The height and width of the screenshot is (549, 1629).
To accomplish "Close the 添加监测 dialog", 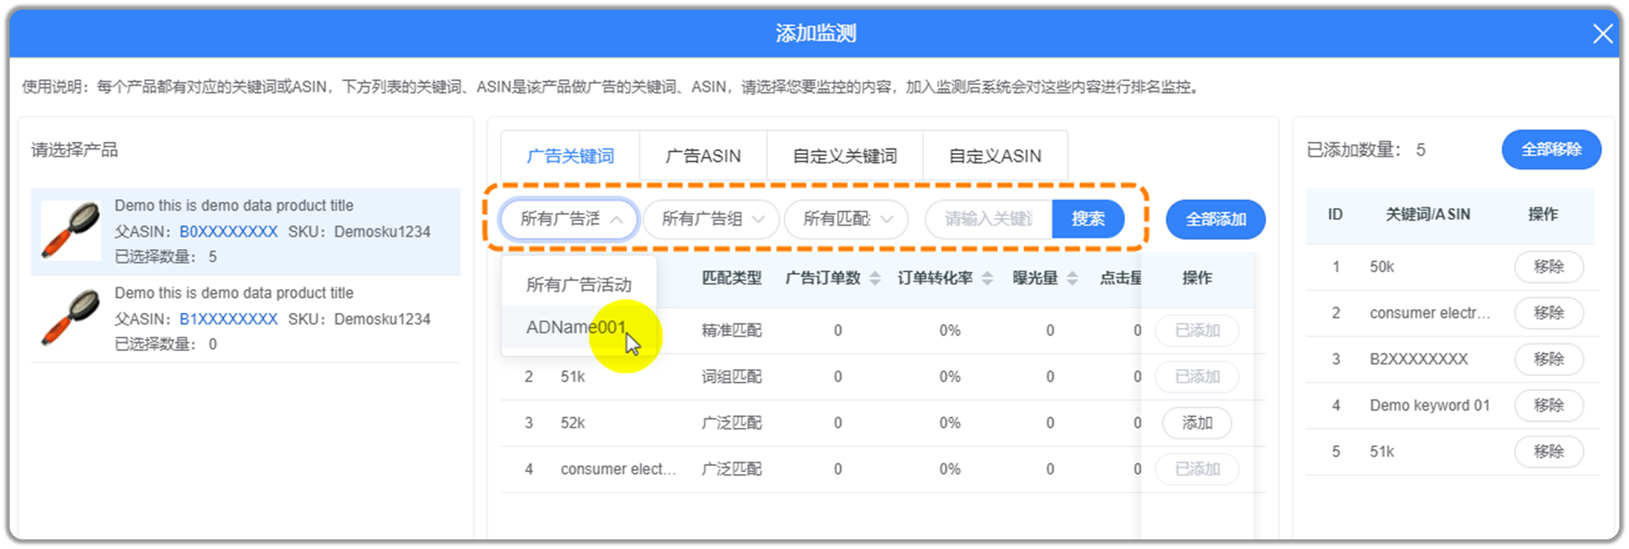I will [1602, 33].
